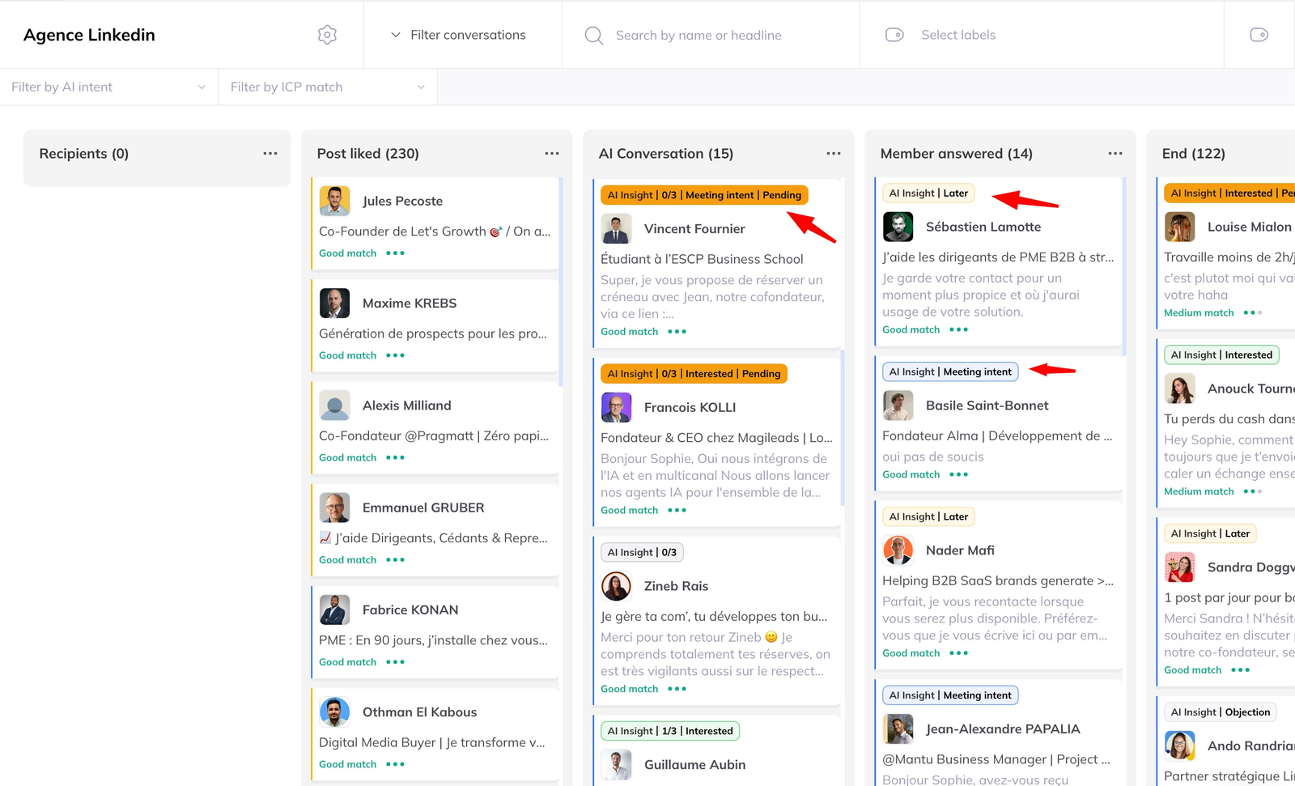
Task: Click Louise Mialon's Medium match label
Action: [1199, 312]
